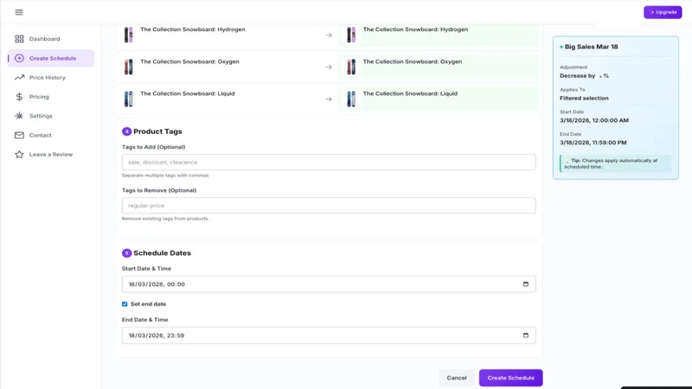Click the tip about changes applying automatically

click(616, 163)
